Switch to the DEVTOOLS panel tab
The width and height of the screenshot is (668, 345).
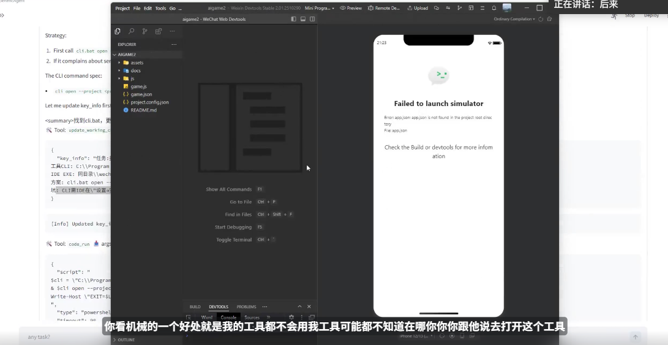click(x=219, y=306)
